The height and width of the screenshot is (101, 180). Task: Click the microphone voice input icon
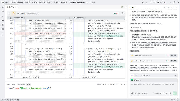tap(170, 93)
